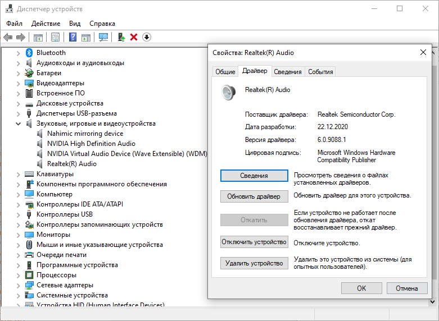The height and width of the screenshot is (321, 439).
Task: Click the speaker icon in properties dialog
Action: pyautogui.click(x=229, y=92)
